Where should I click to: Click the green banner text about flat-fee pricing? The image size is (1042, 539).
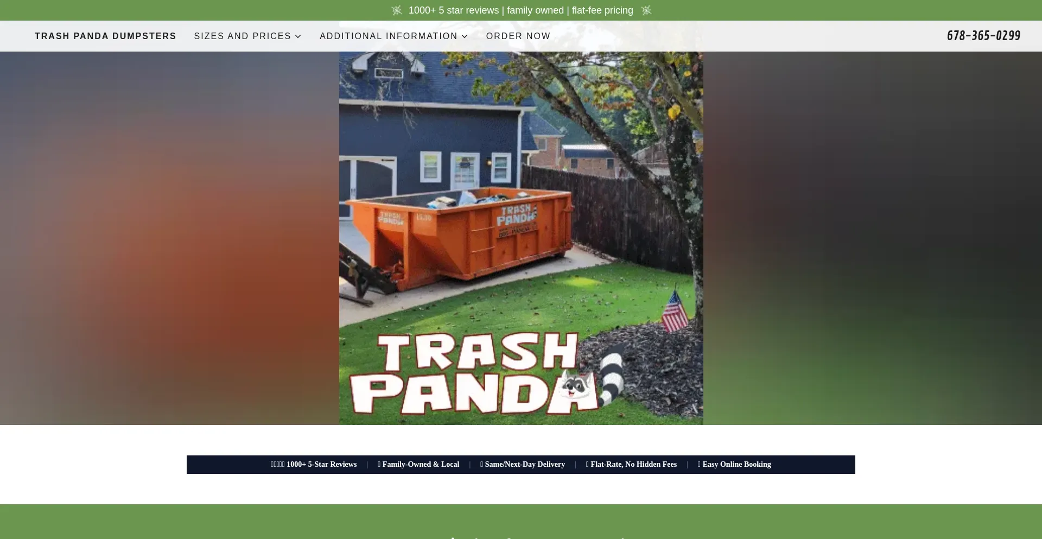(x=521, y=10)
